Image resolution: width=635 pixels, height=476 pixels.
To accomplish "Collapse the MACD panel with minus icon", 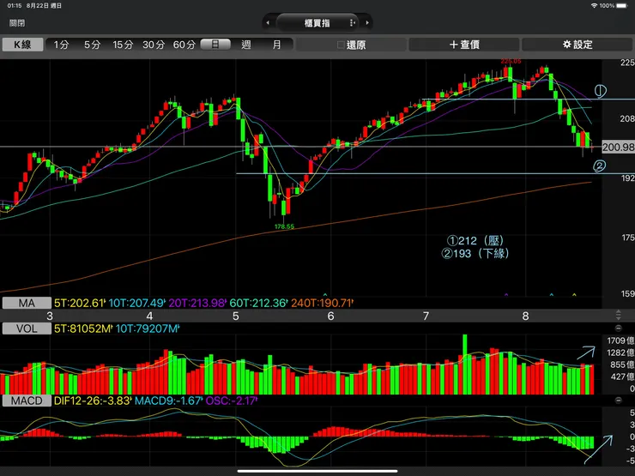I will click(x=619, y=401).
